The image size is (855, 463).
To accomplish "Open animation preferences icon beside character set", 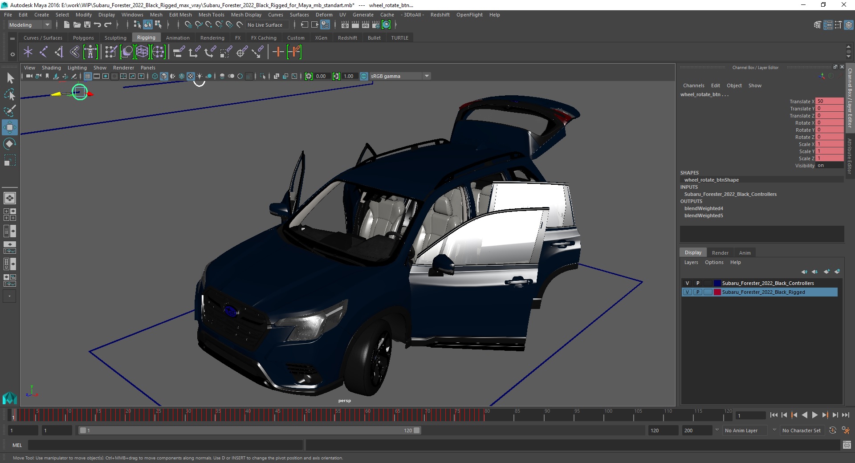I will [x=846, y=431].
